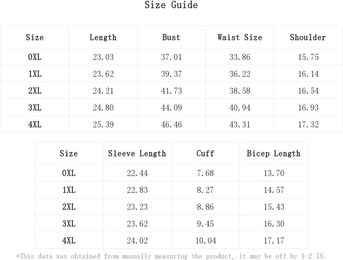Click the 43.31 waist value
This screenshot has width=343, height=260.
(x=240, y=125)
